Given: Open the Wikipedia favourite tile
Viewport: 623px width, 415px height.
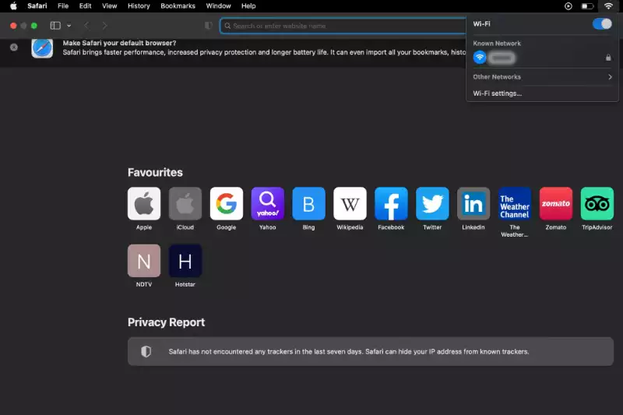Looking at the screenshot, I should point(350,203).
